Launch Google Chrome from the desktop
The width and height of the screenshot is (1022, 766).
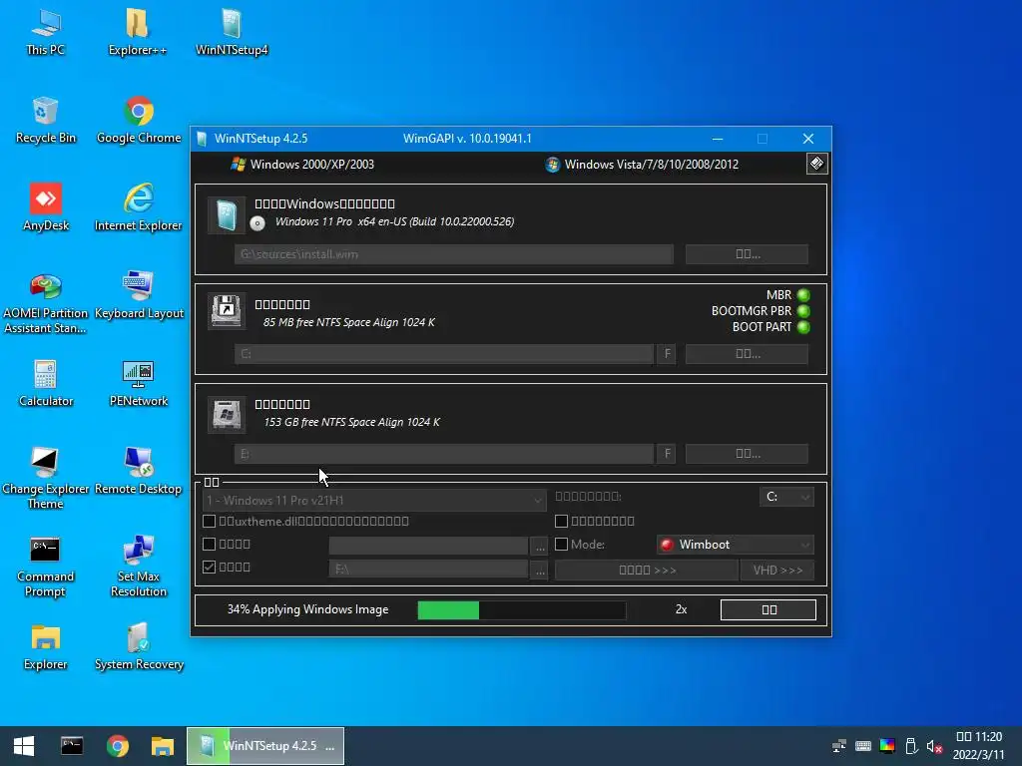138,121
